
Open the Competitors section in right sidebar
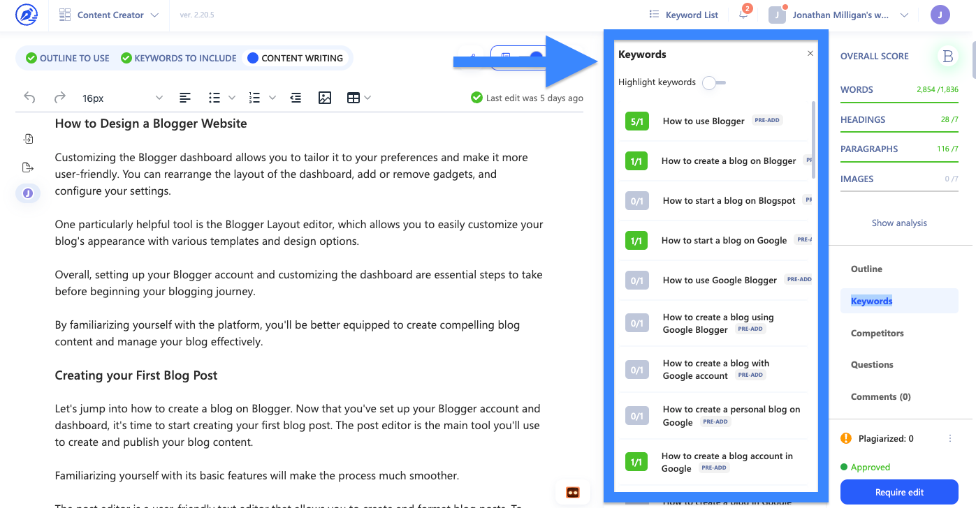[877, 333]
